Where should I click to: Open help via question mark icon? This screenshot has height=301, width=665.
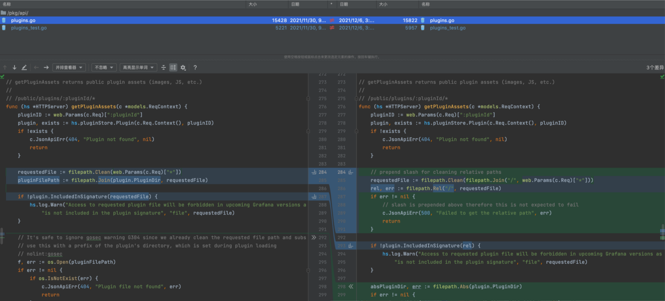(x=195, y=68)
